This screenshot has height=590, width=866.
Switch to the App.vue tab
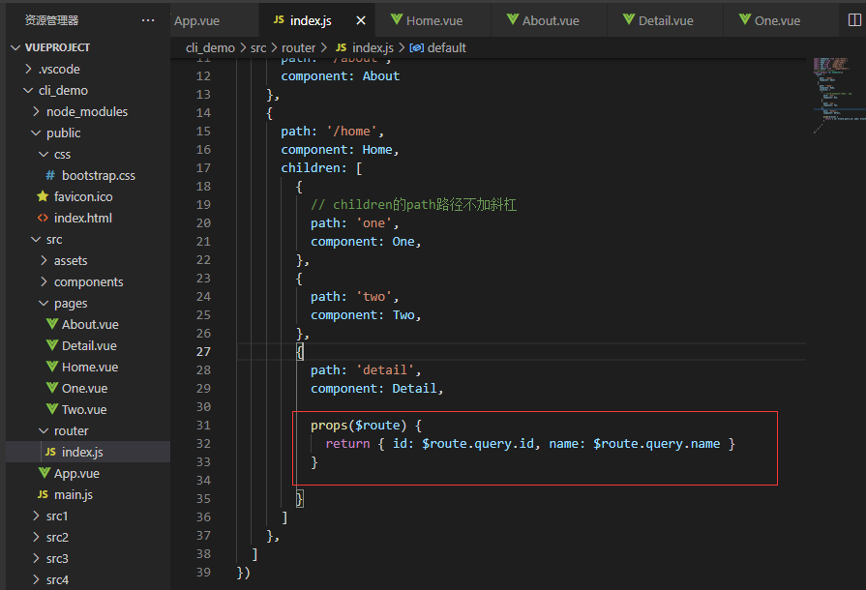pyautogui.click(x=215, y=20)
